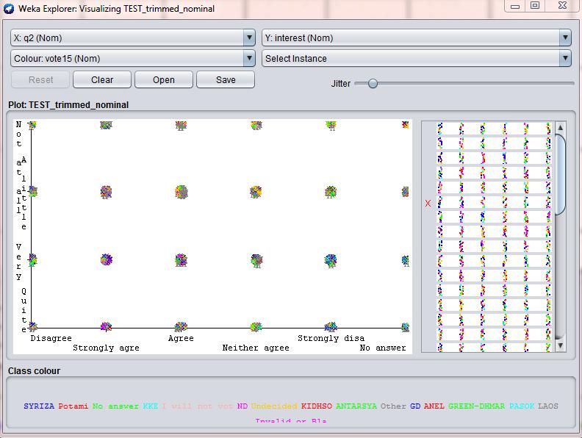Click the 'Quite' y-axis label

[24, 310]
